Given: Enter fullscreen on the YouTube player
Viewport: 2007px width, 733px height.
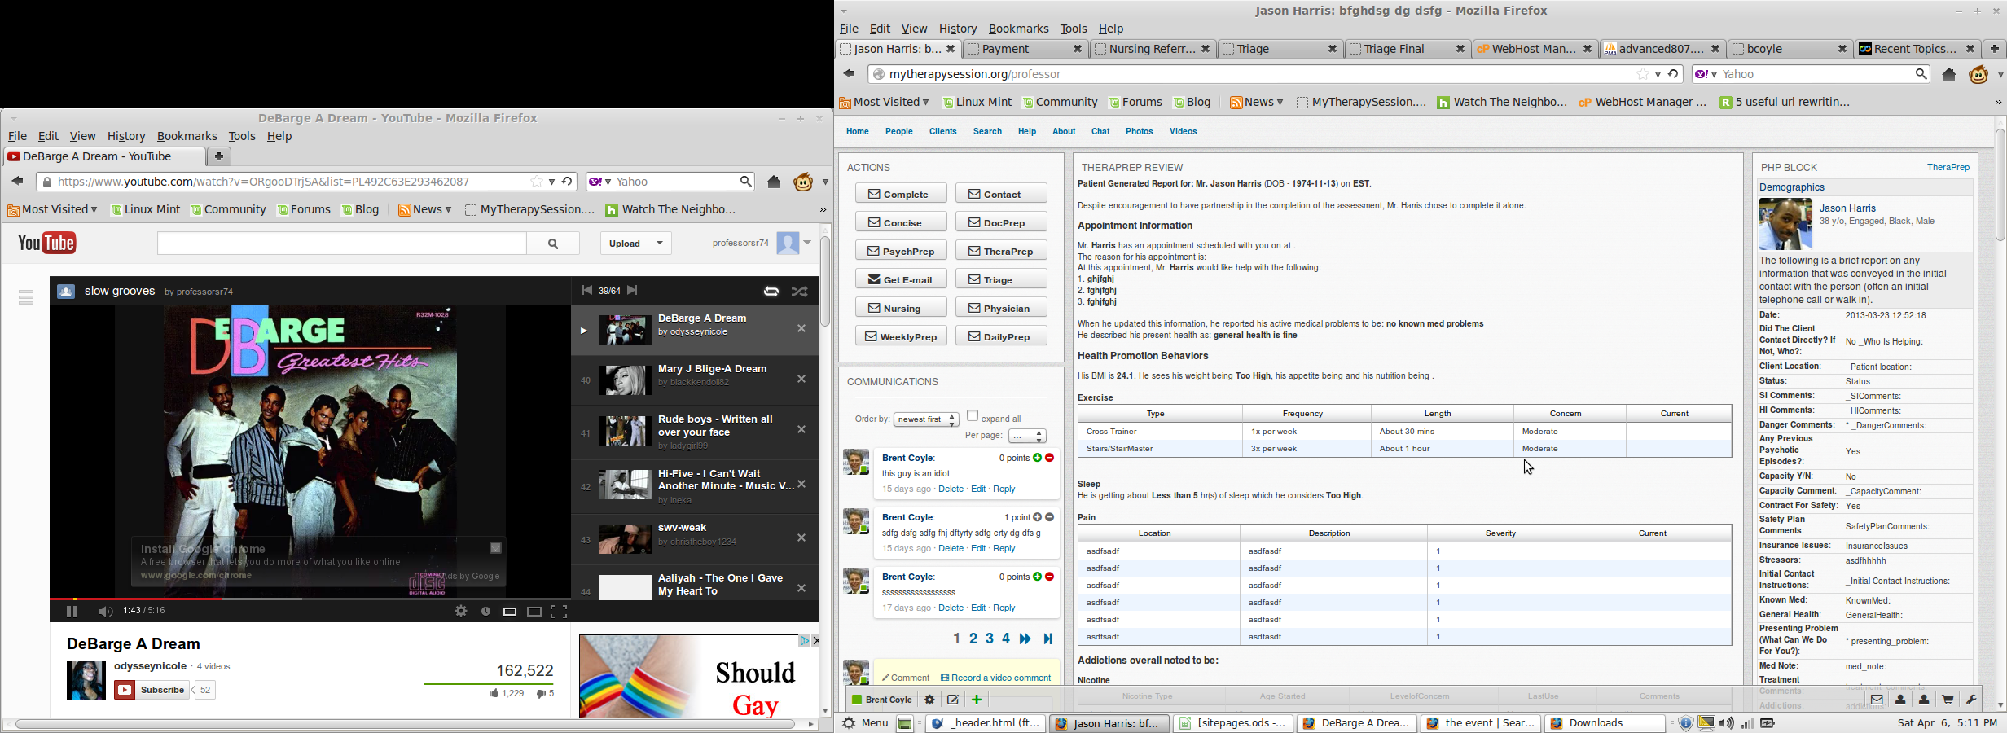Looking at the screenshot, I should [559, 612].
